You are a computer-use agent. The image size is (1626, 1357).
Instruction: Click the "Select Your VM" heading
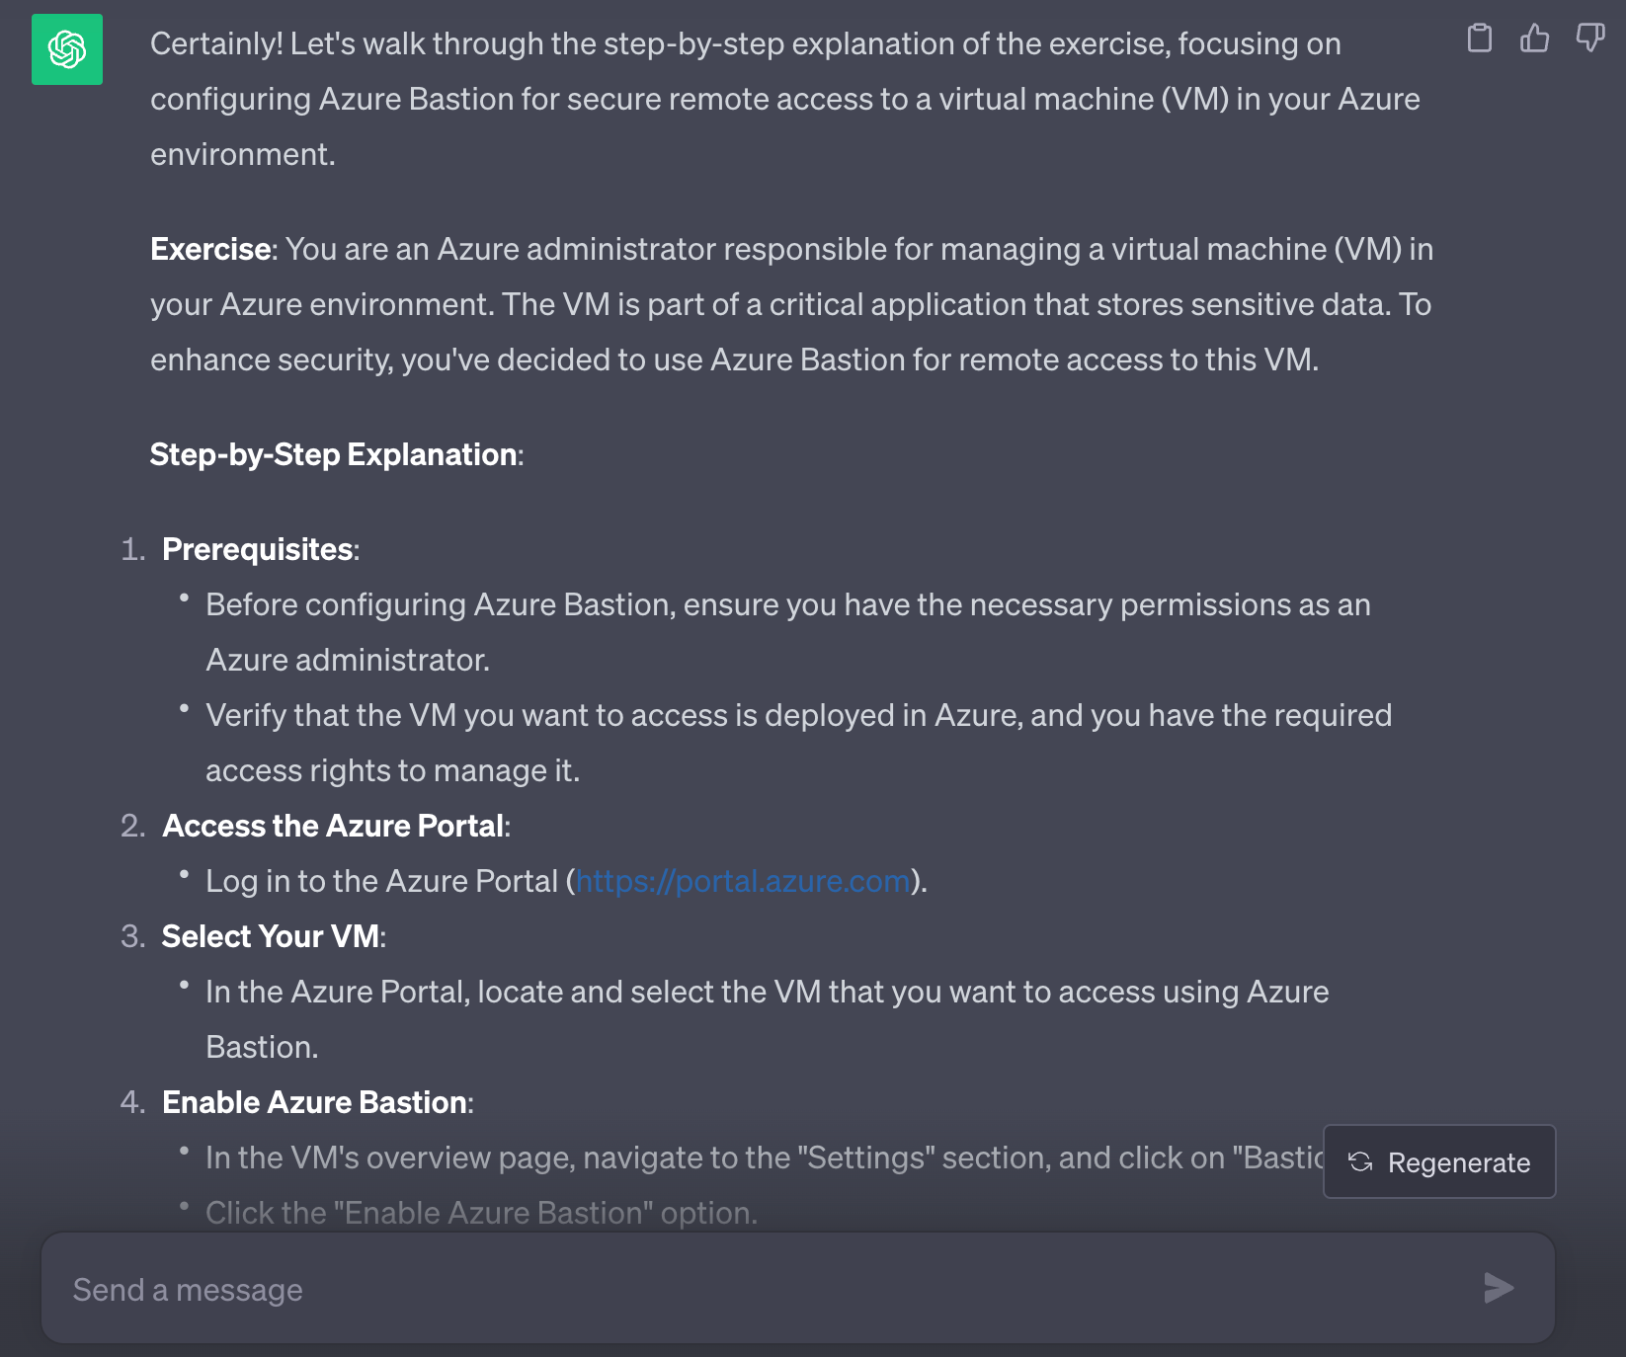coord(272,936)
